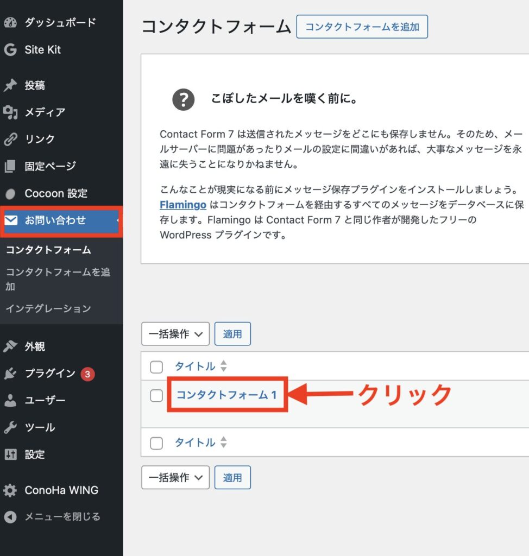Open インテグレーション submenu item
Screen dimensions: 529x556
48,308
